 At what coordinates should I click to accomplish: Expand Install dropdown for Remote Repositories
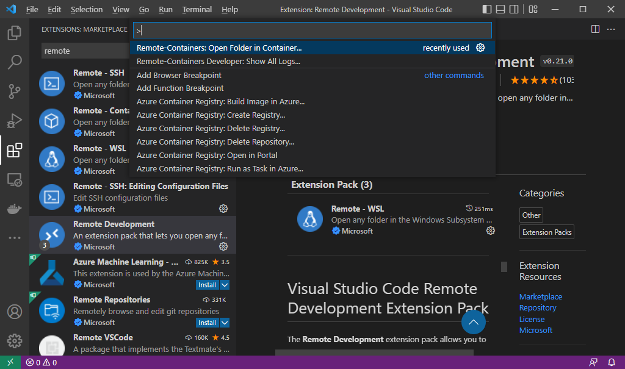click(x=225, y=323)
